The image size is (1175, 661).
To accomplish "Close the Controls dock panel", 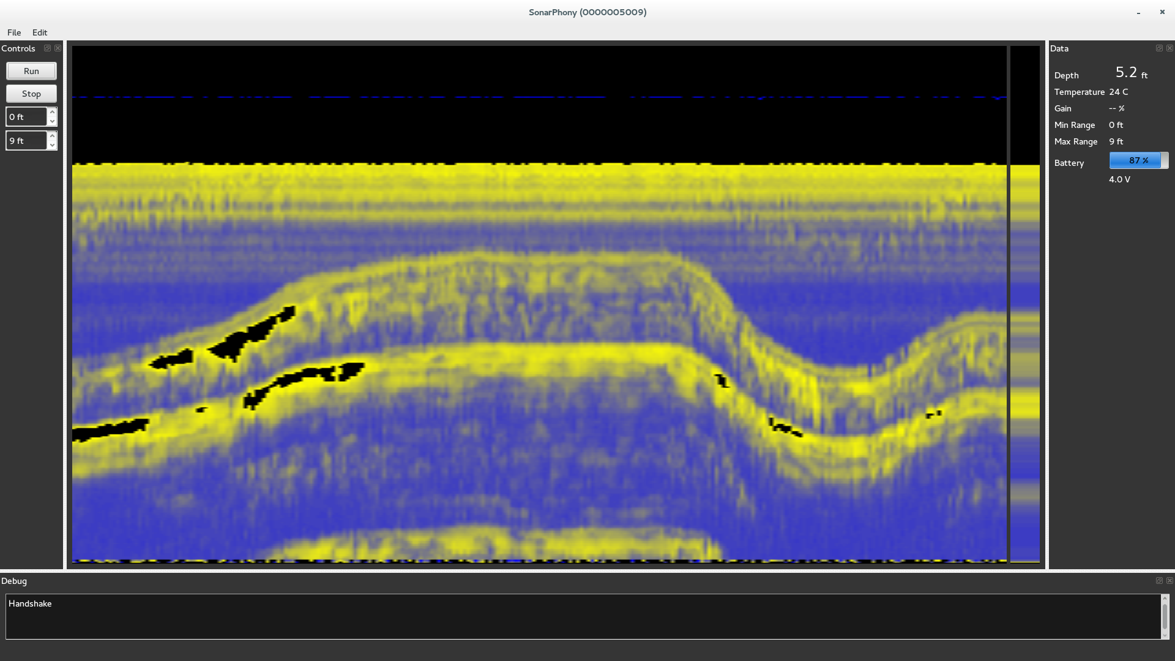I will click(58, 48).
